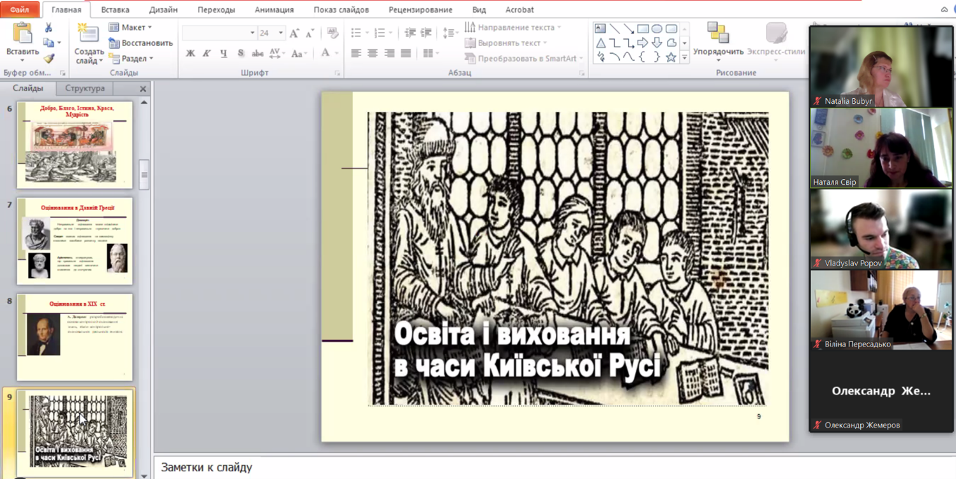This screenshot has height=479, width=956.
Task: Click Восстановить to reset slide layout
Action: (x=141, y=43)
